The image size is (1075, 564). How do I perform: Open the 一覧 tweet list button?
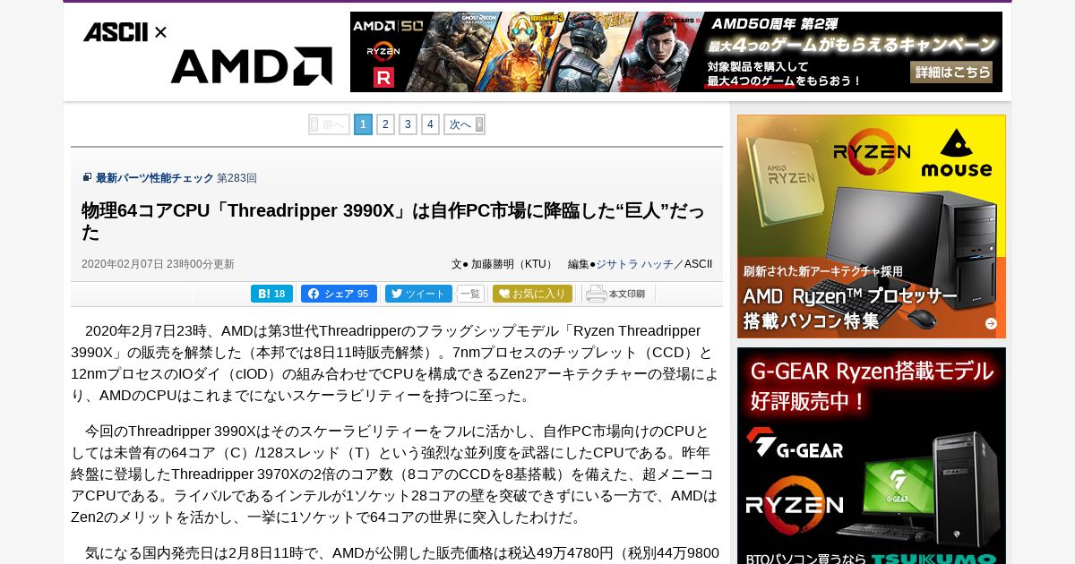[470, 294]
